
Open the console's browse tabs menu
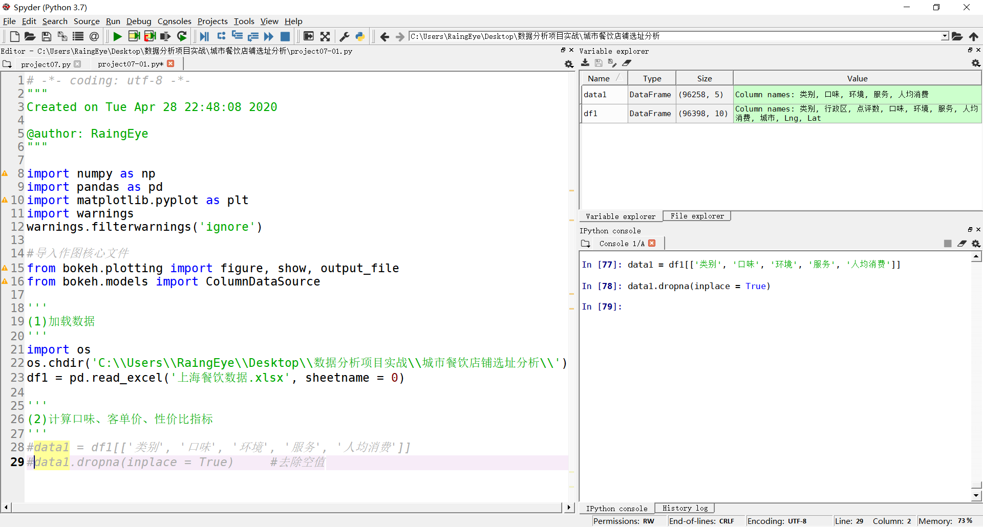coord(586,244)
